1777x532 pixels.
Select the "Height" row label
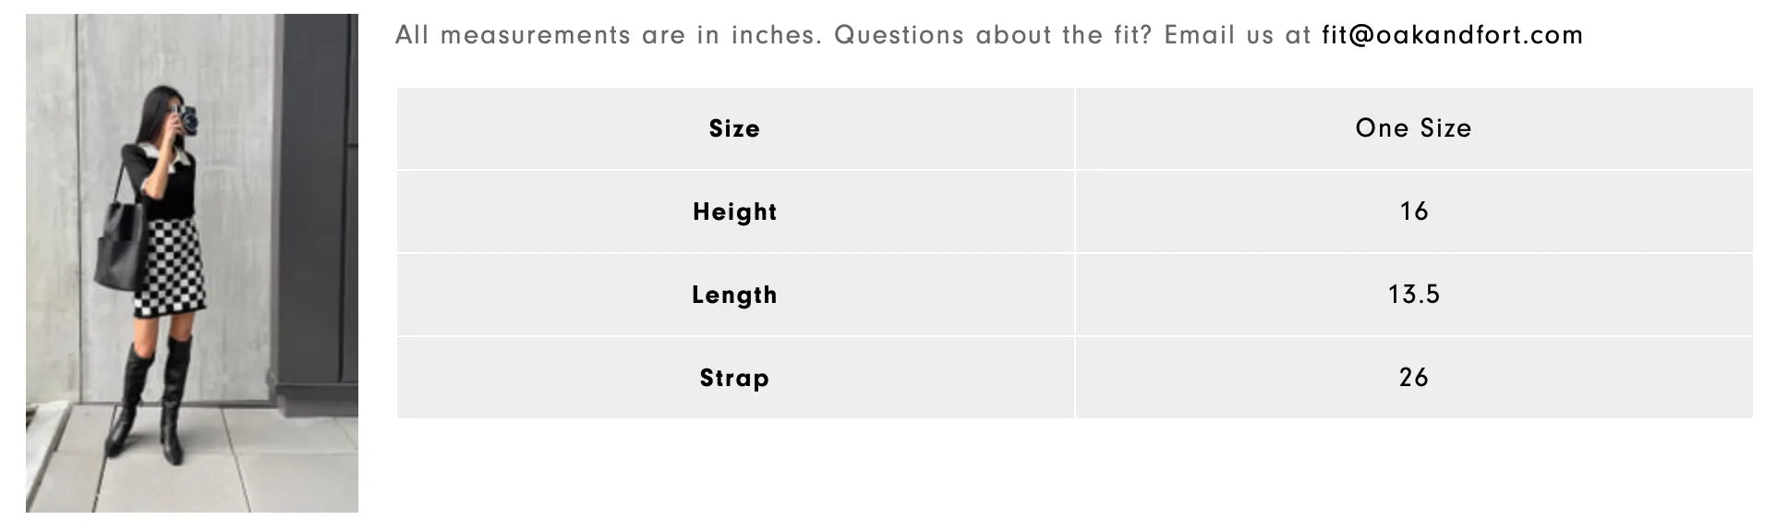point(735,212)
